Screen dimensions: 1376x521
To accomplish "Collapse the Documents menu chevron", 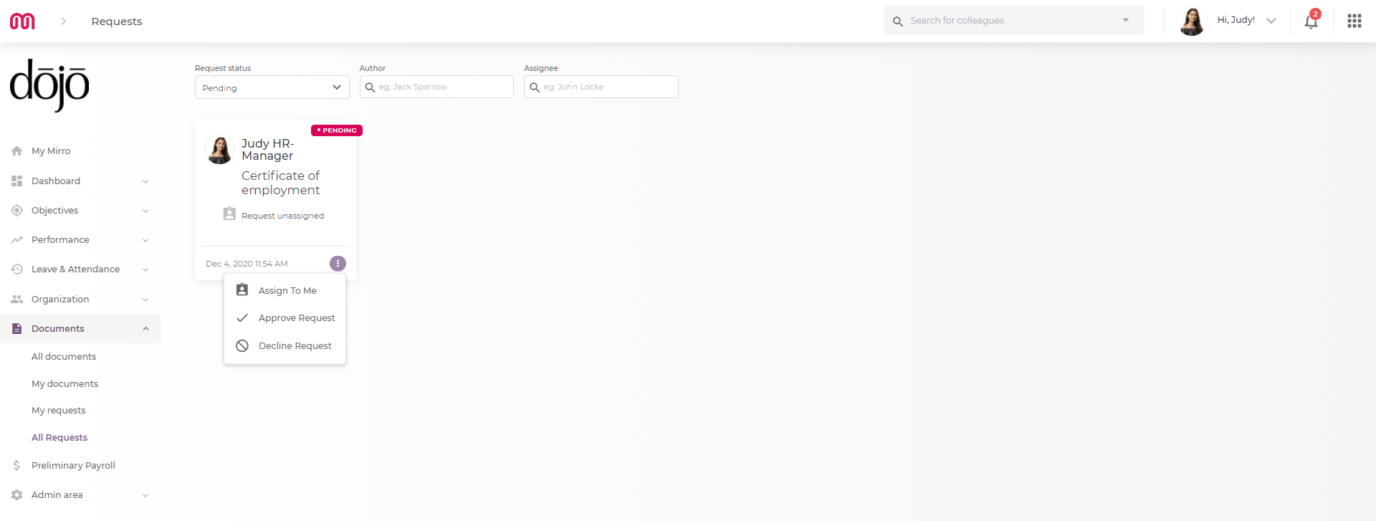I will click(145, 329).
